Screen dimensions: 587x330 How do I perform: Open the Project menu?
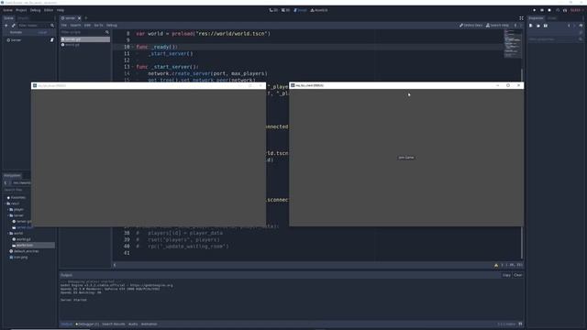21,10
